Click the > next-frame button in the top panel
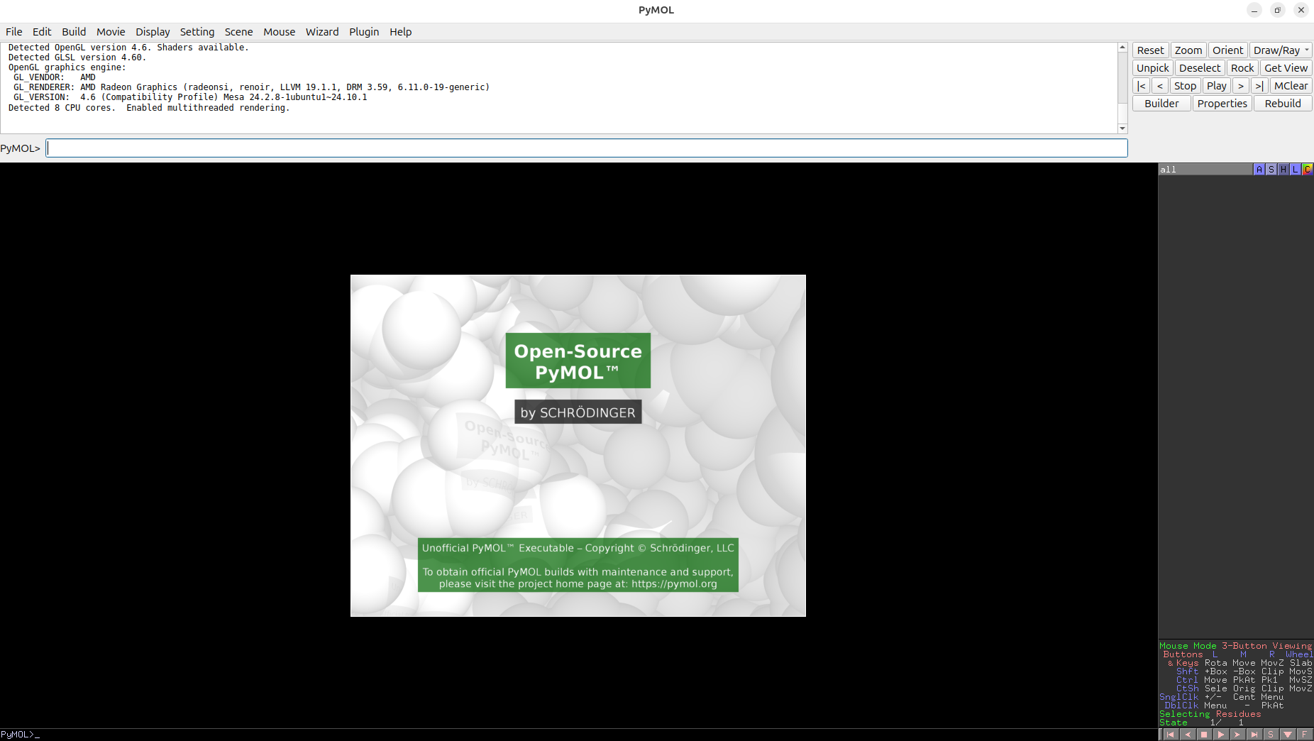This screenshot has width=1314, height=741. (1241, 86)
